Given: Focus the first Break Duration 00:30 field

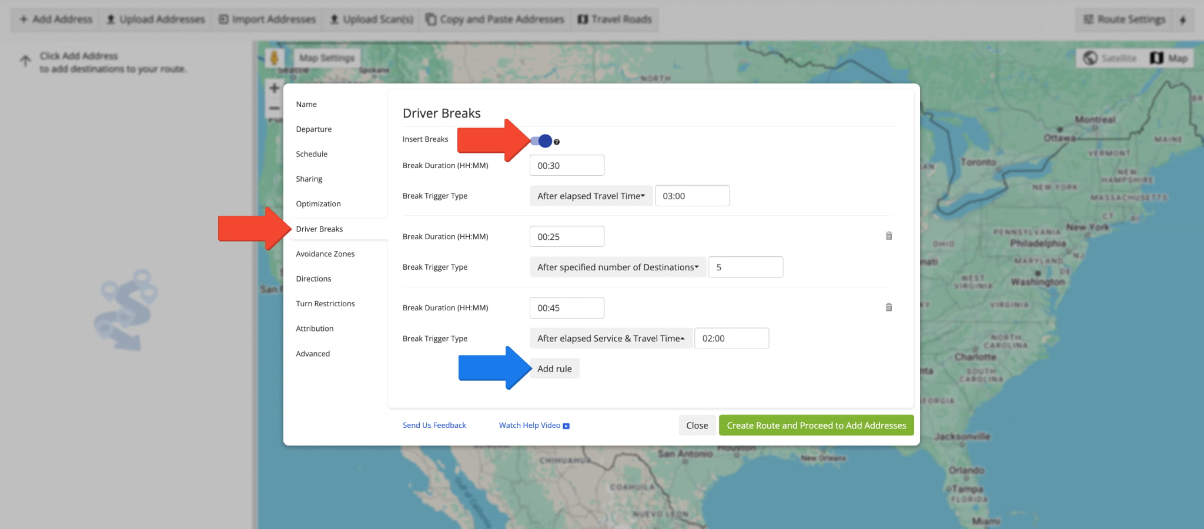Looking at the screenshot, I should [x=567, y=166].
